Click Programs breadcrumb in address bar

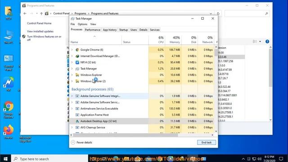tap(80, 13)
